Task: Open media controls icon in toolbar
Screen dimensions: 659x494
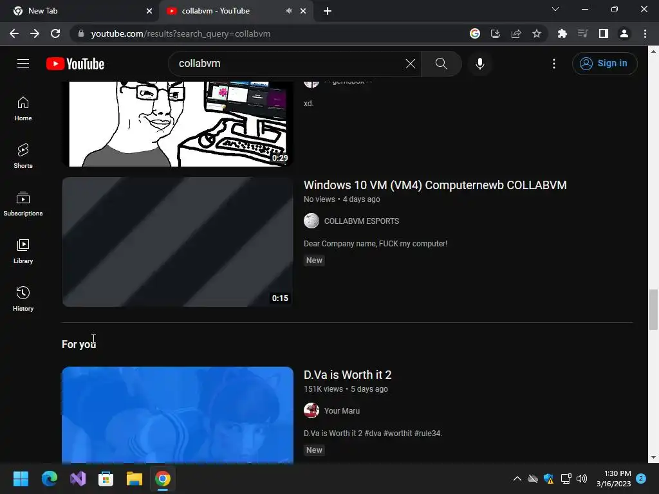Action: click(x=582, y=33)
